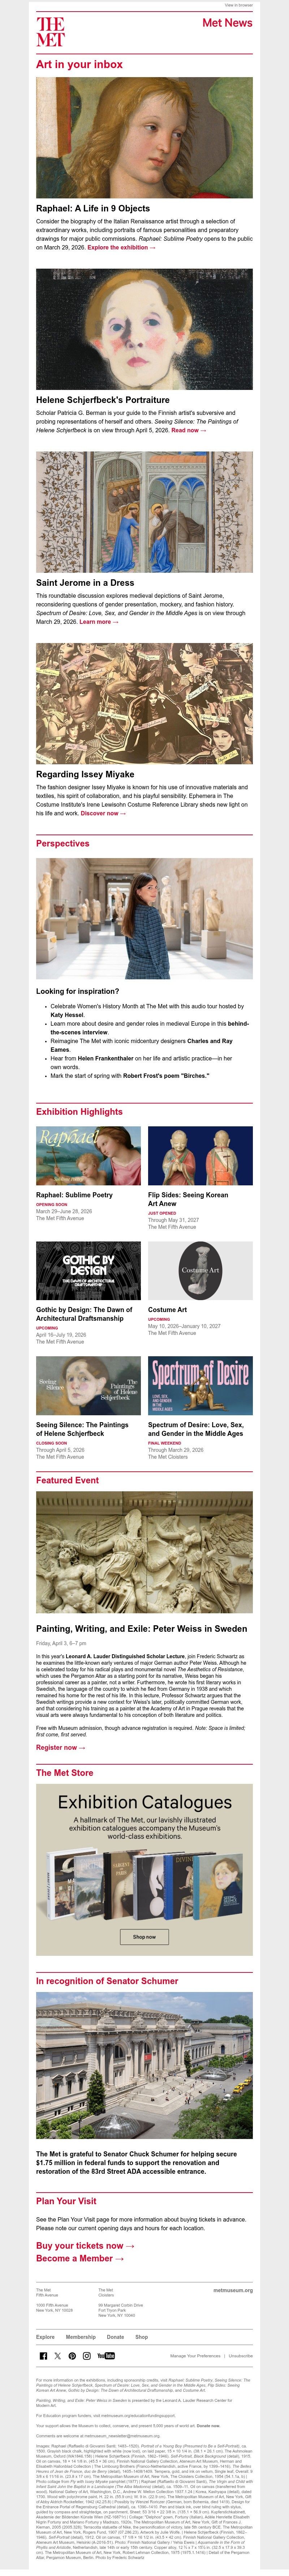289x2576 pixels.
Task: Open The Met X (Twitter) icon
Action: [x=58, y=2355]
